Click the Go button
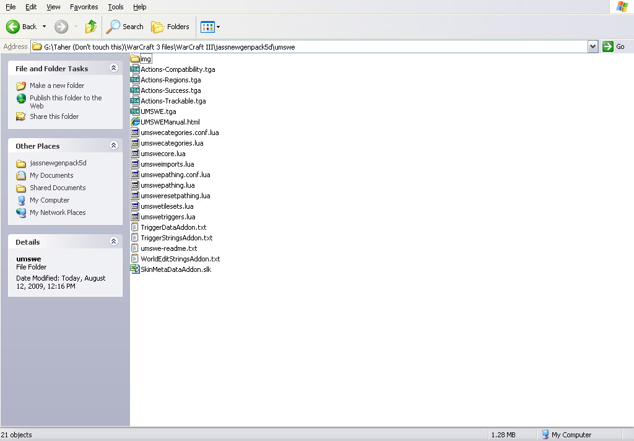The image size is (634, 441). point(614,46)
